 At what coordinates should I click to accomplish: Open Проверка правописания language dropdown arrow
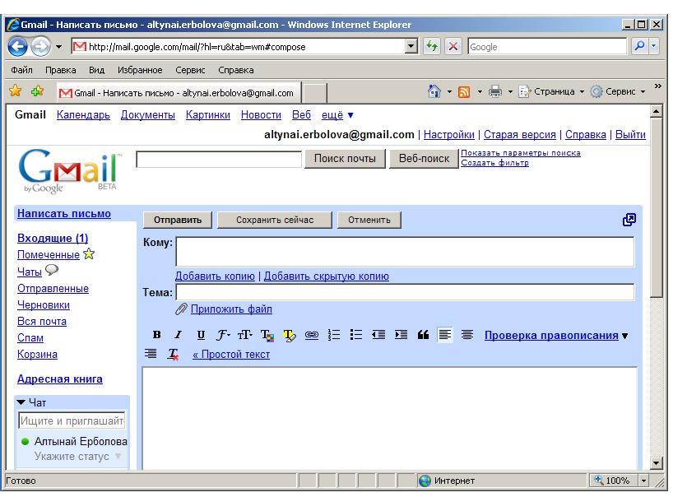point(625,336)
